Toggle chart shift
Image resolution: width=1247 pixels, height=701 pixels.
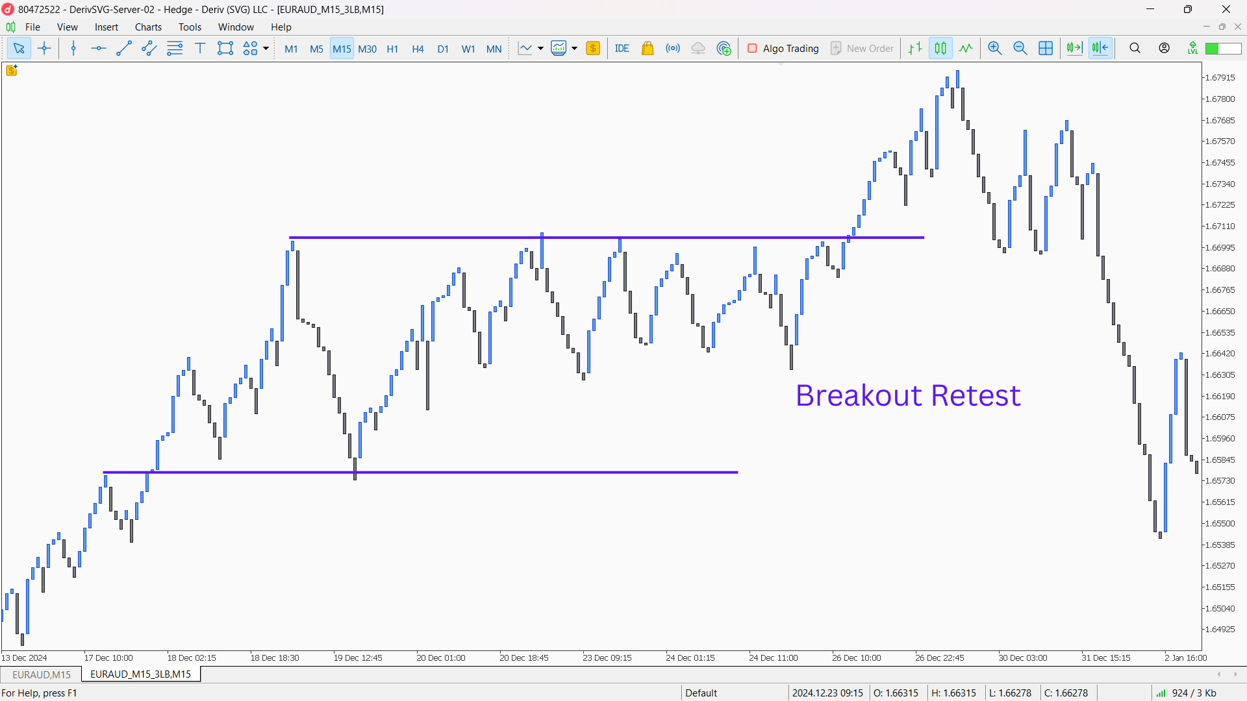(x=1100, y=48)
